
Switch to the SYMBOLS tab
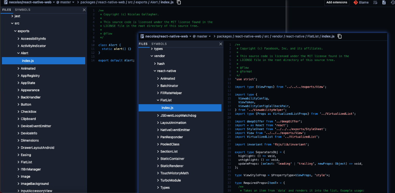click(23, 10)
